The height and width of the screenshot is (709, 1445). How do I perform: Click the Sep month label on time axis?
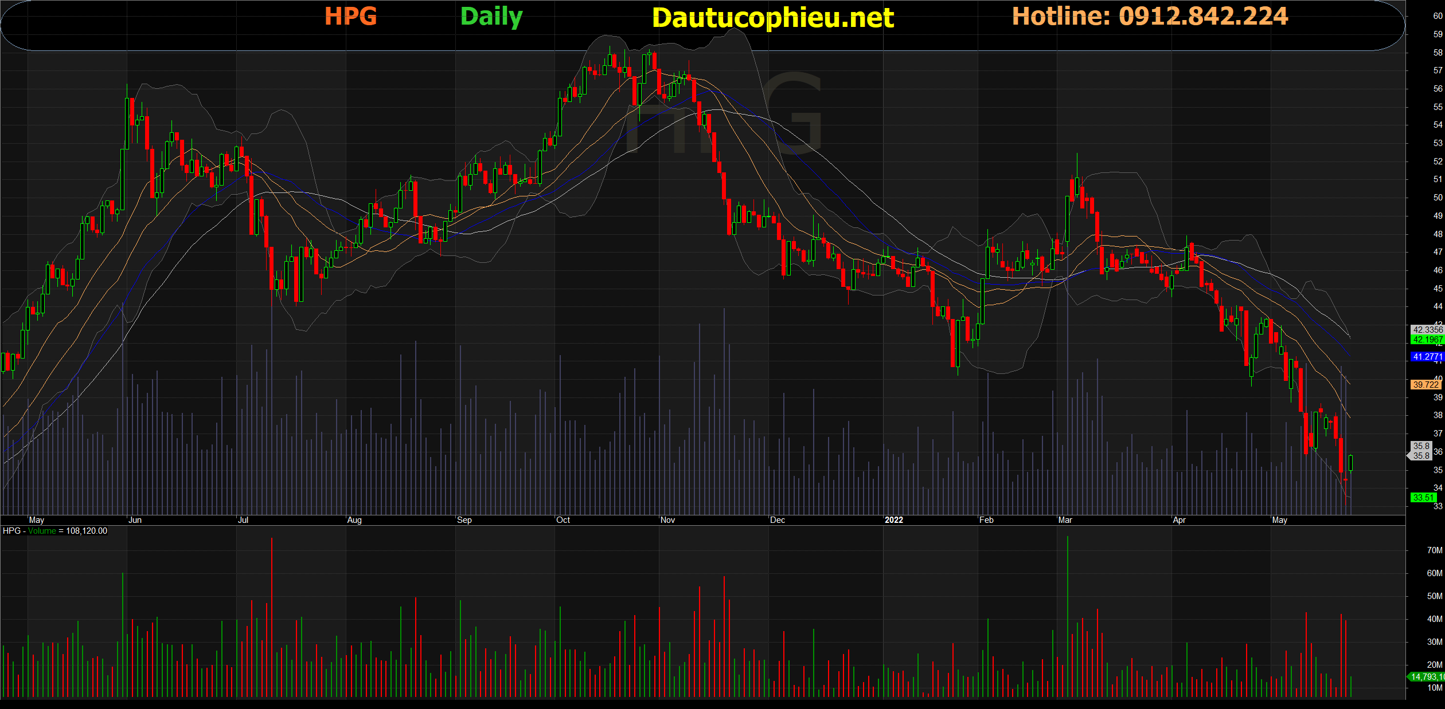[x=464, y=520]
